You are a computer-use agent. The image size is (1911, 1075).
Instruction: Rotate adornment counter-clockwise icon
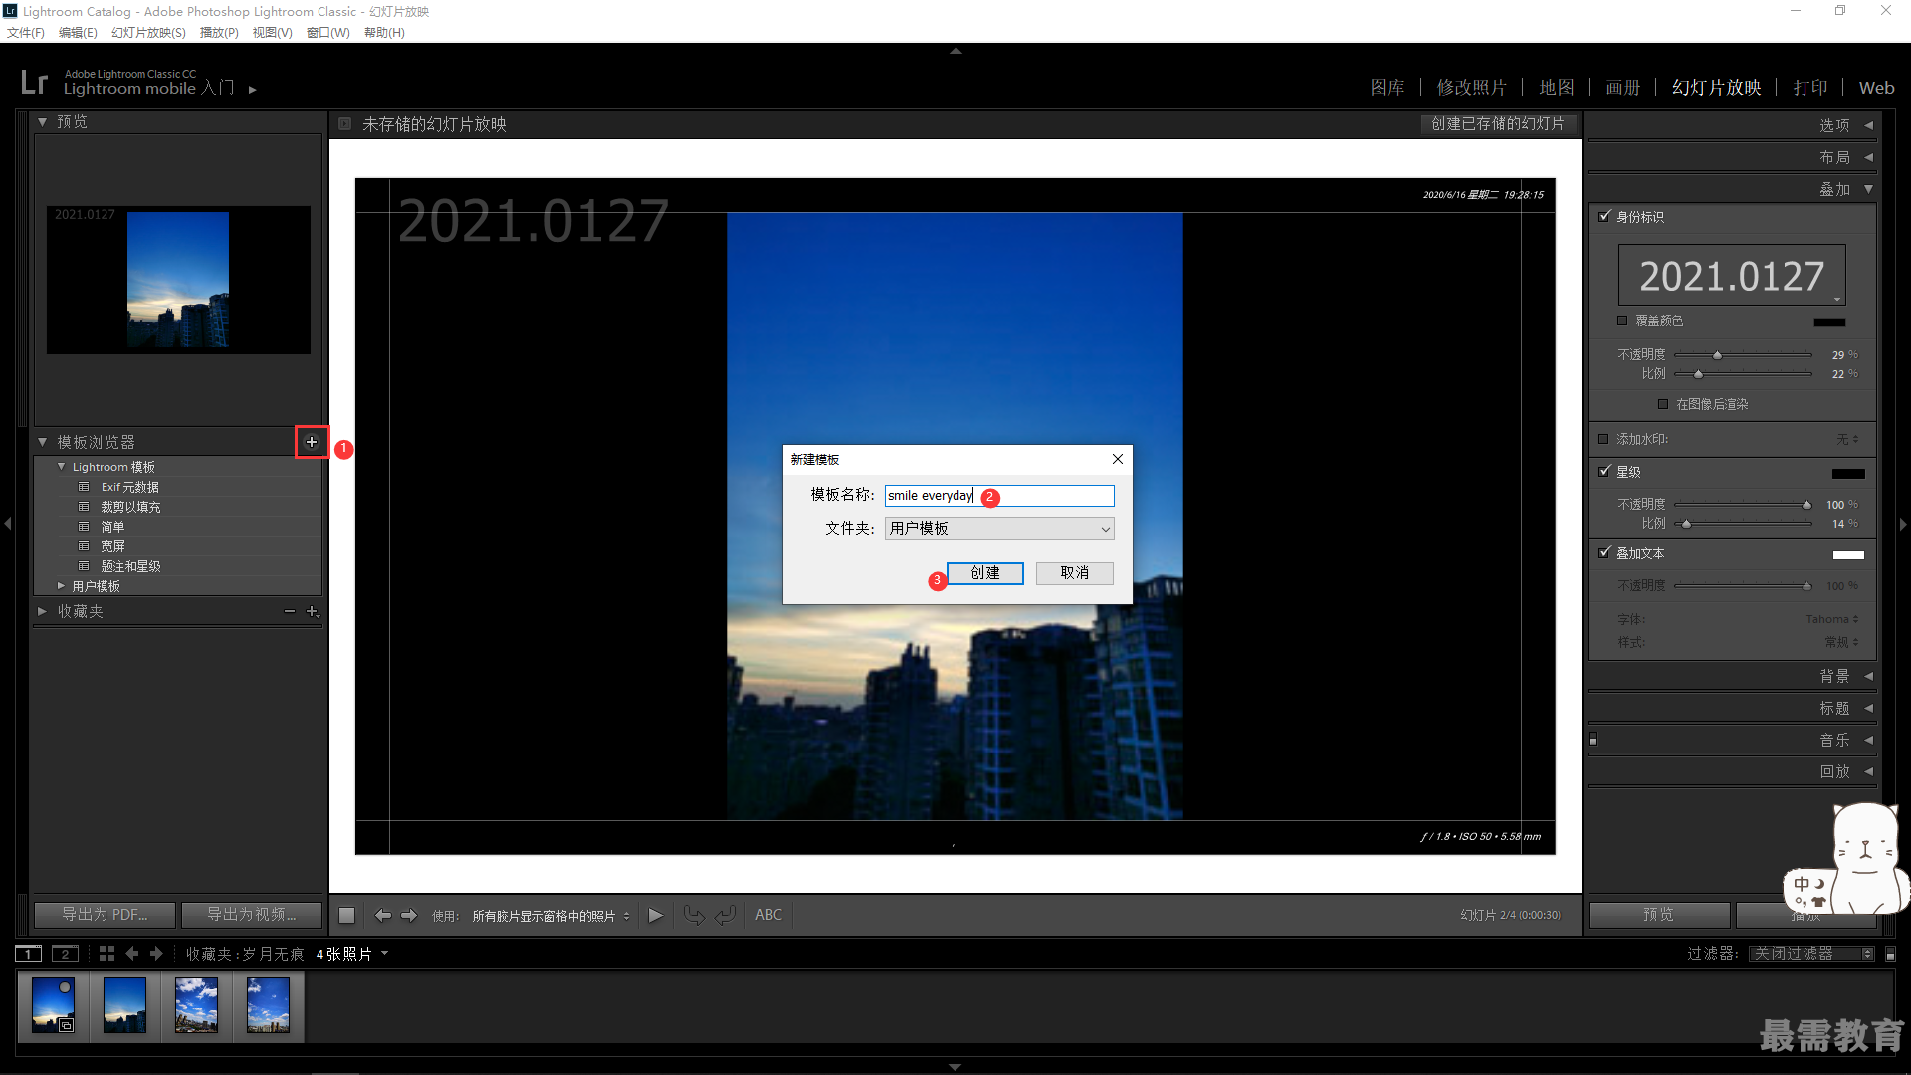click(694, 915)
